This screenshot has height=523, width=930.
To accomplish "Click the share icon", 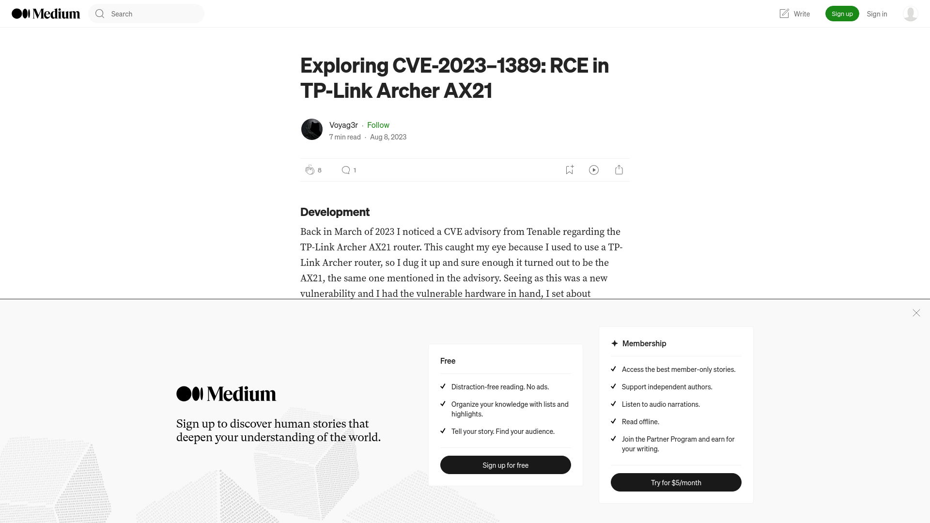I will tap(619, 169).
